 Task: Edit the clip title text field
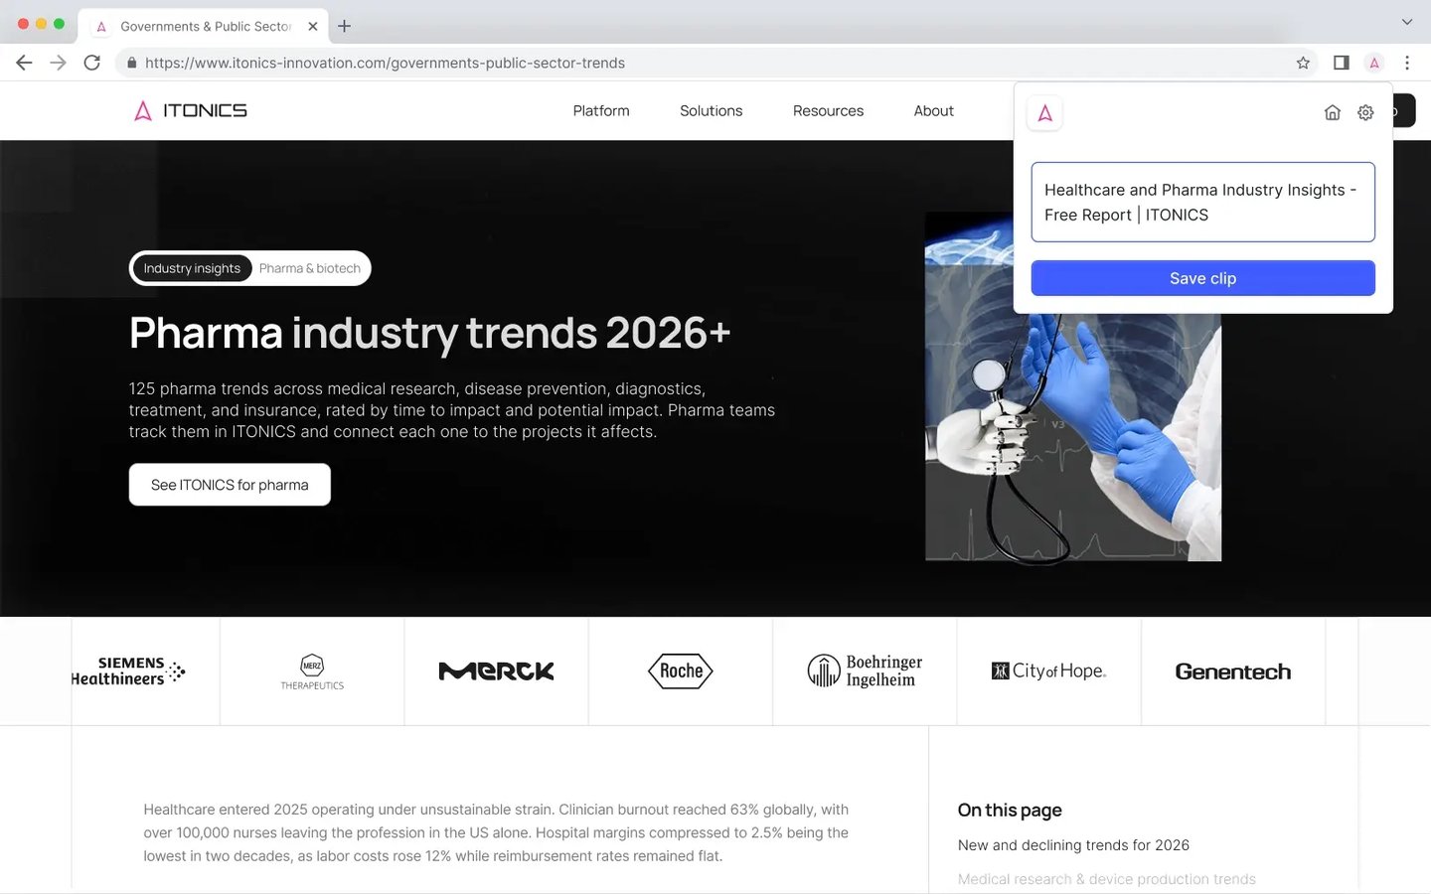[1202, 202]
